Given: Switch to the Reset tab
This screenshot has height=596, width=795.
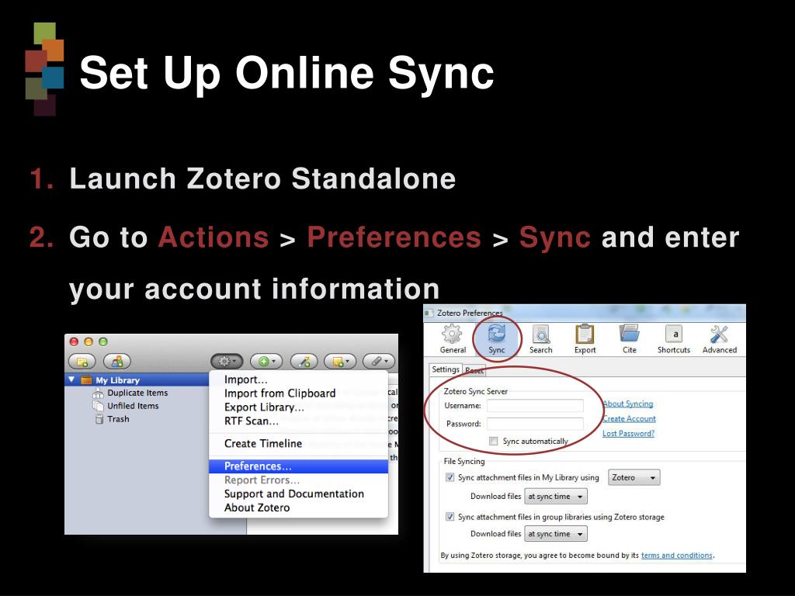Looking at the screenshot, I should pos(474,370).
